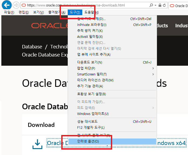
Task: Click the Oracle favicon in address bar
Action: pos(24,5)
